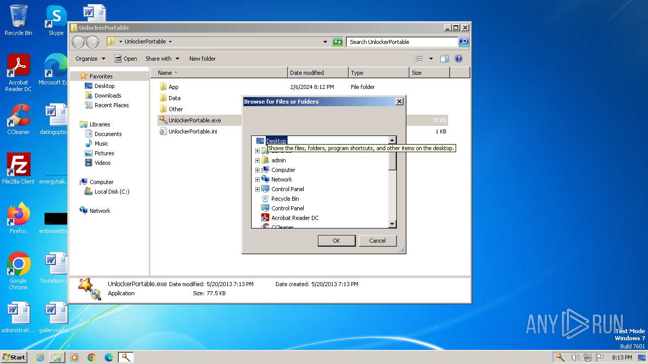Click browse tree scrollbar up arrow

coord(392,140)
